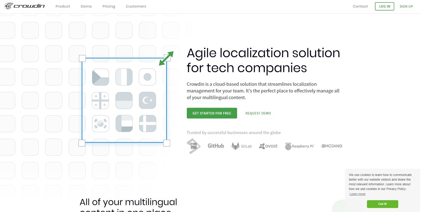Open the Product menu

pos(63,6)
